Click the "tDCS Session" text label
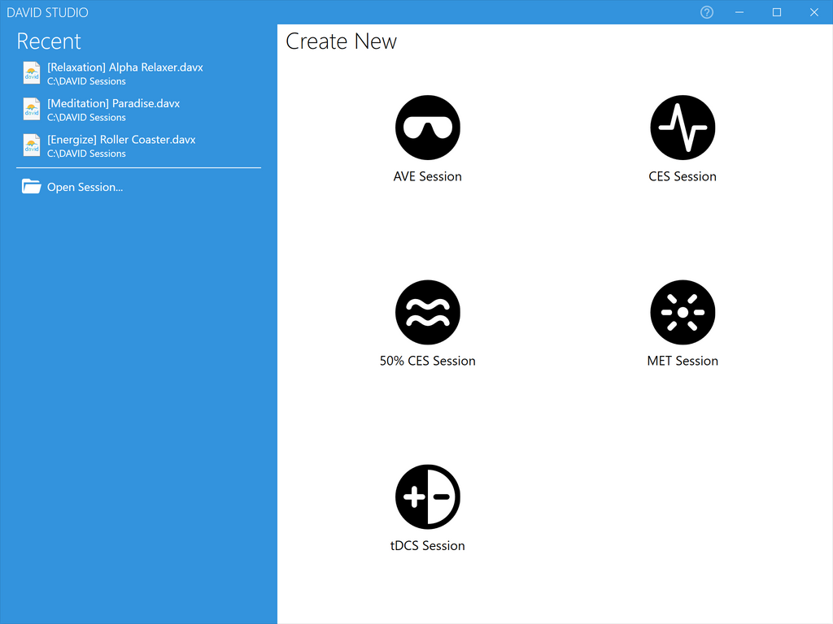Image resolution: width=833 pixels, height=624 pixels. [427, 545]
